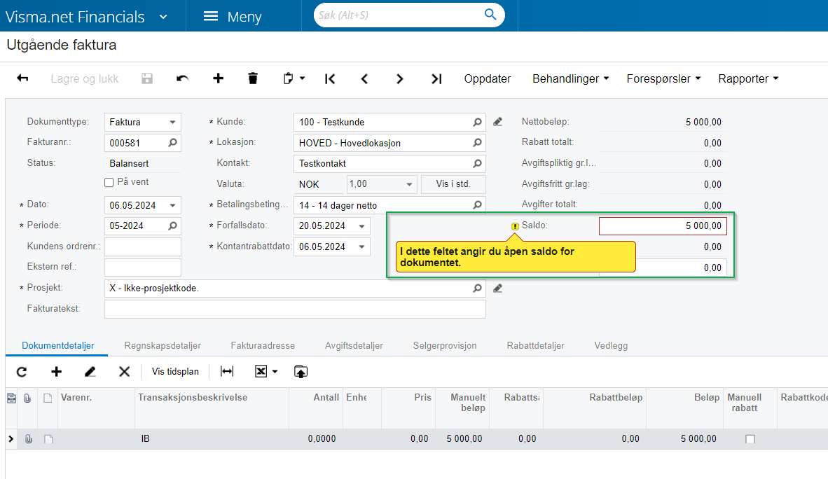Open lookup magnifier for Kunde field
This screenshot has height=479, width=828.
(x=477, y=122)
